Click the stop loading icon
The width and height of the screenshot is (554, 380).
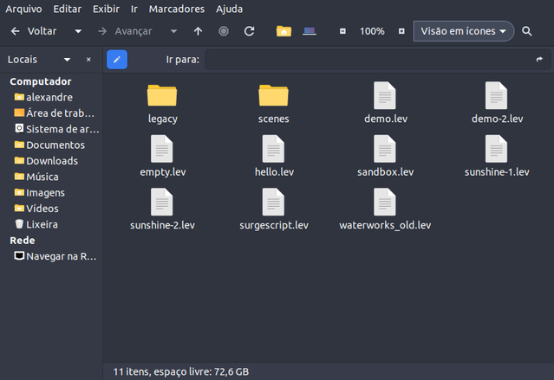[x=224, y=31]
